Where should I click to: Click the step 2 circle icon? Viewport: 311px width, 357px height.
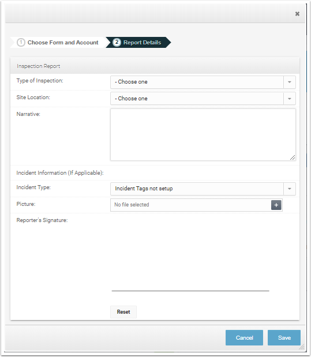click(x=117, y=42)
